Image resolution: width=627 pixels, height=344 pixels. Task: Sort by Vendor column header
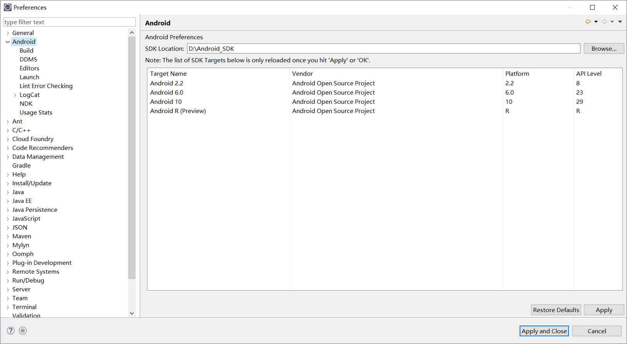[x=396, y=73]
